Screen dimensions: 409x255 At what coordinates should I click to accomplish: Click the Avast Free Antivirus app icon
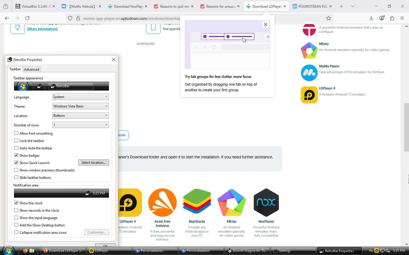pos(162,203)
